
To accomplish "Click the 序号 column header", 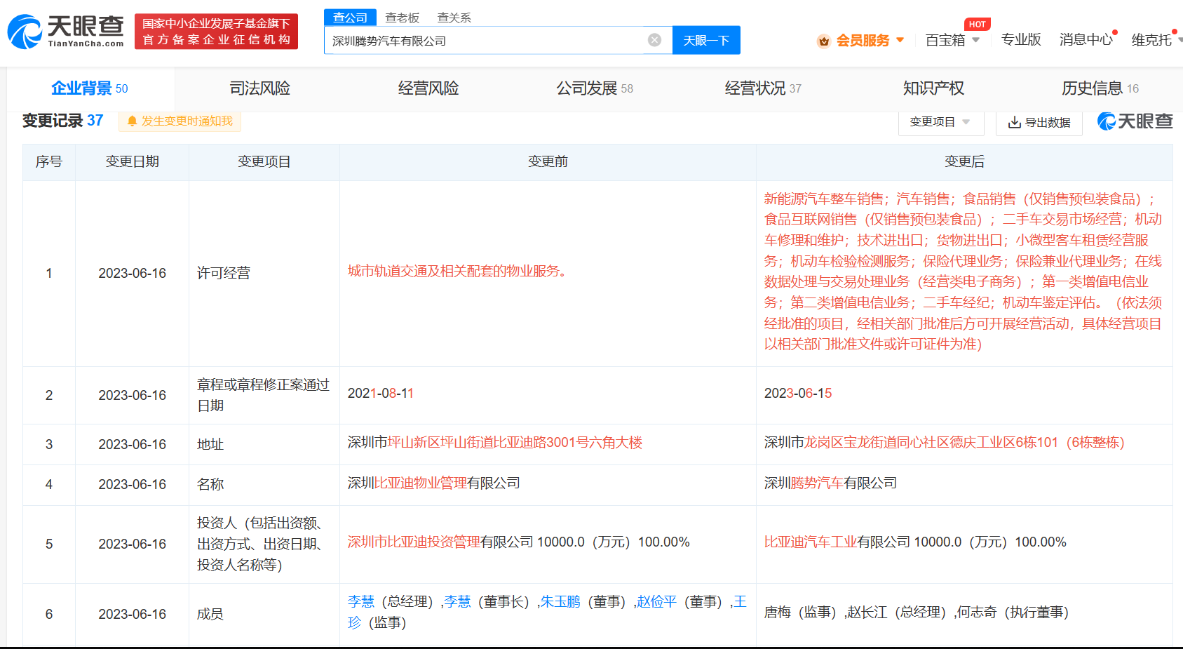I will (49, 162).
